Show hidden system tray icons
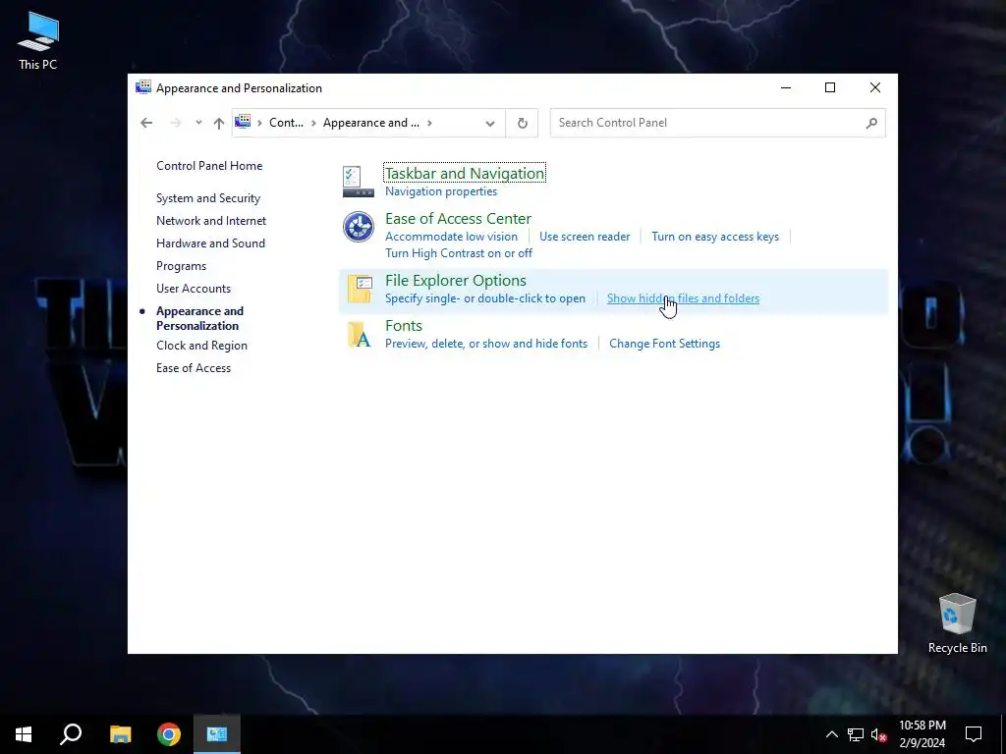The width and height of the screenshot is (1006, 754). click(x=831, y=734)
